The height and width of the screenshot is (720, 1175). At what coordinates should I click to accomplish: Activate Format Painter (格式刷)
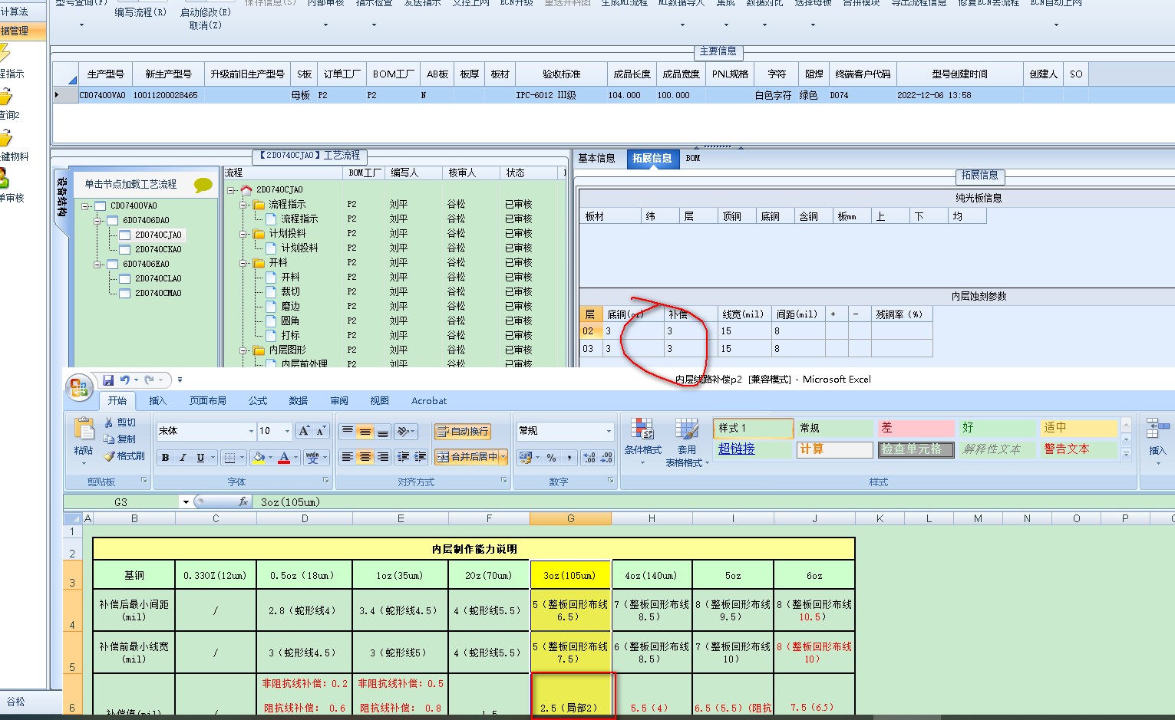point(124,456)
